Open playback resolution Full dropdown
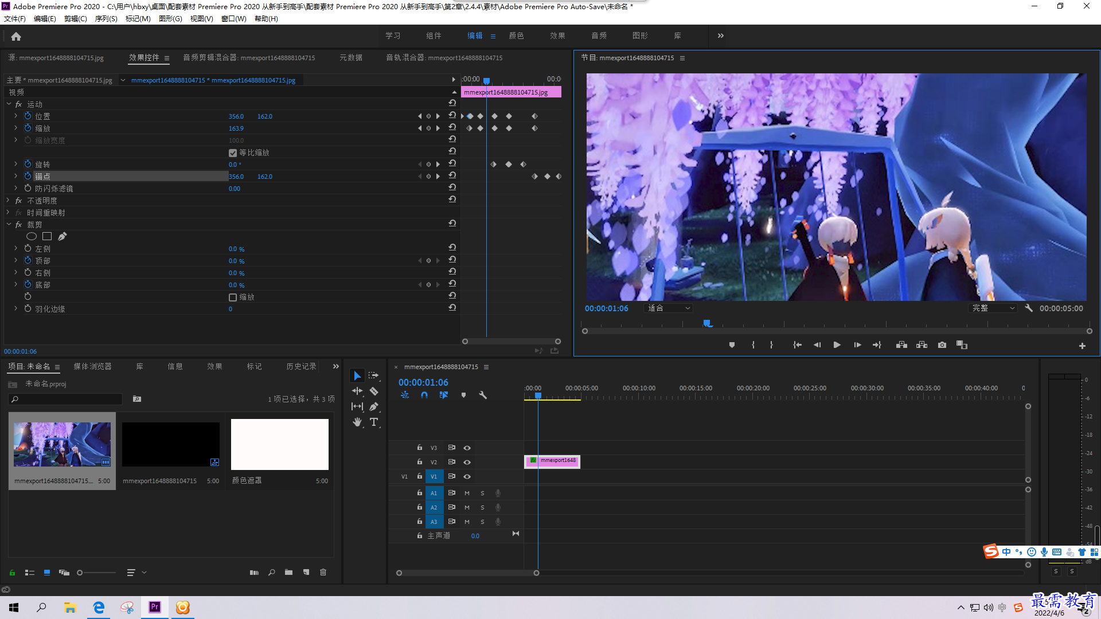 [993, 308]
